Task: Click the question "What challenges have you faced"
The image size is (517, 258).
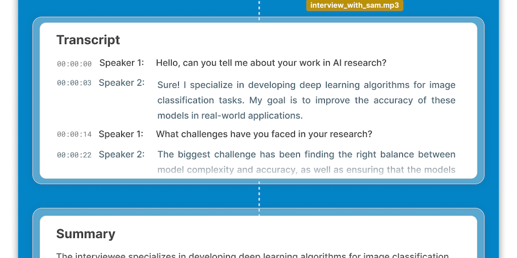Action: [x=264, y=134]
